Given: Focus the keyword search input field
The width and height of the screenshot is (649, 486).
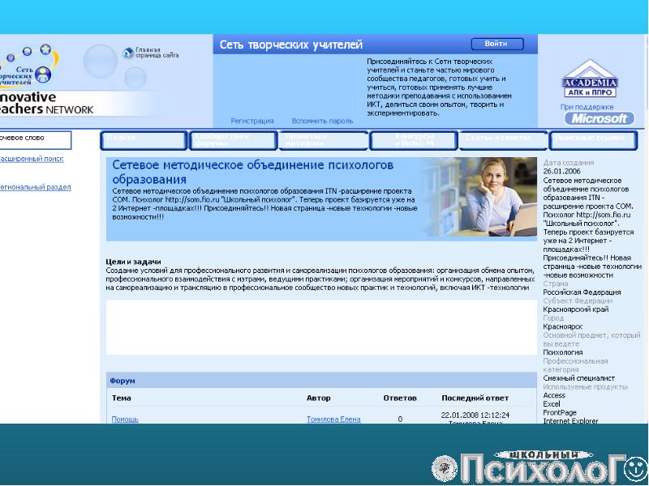Looking at the screenshot, I should 34,139.
